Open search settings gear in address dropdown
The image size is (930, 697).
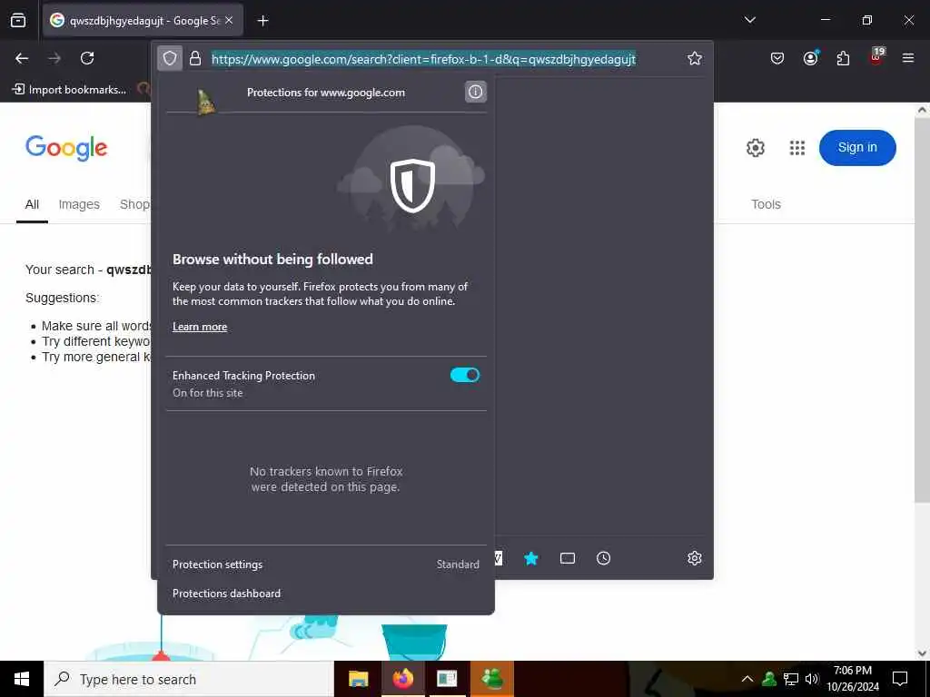[x=695, y=558]
